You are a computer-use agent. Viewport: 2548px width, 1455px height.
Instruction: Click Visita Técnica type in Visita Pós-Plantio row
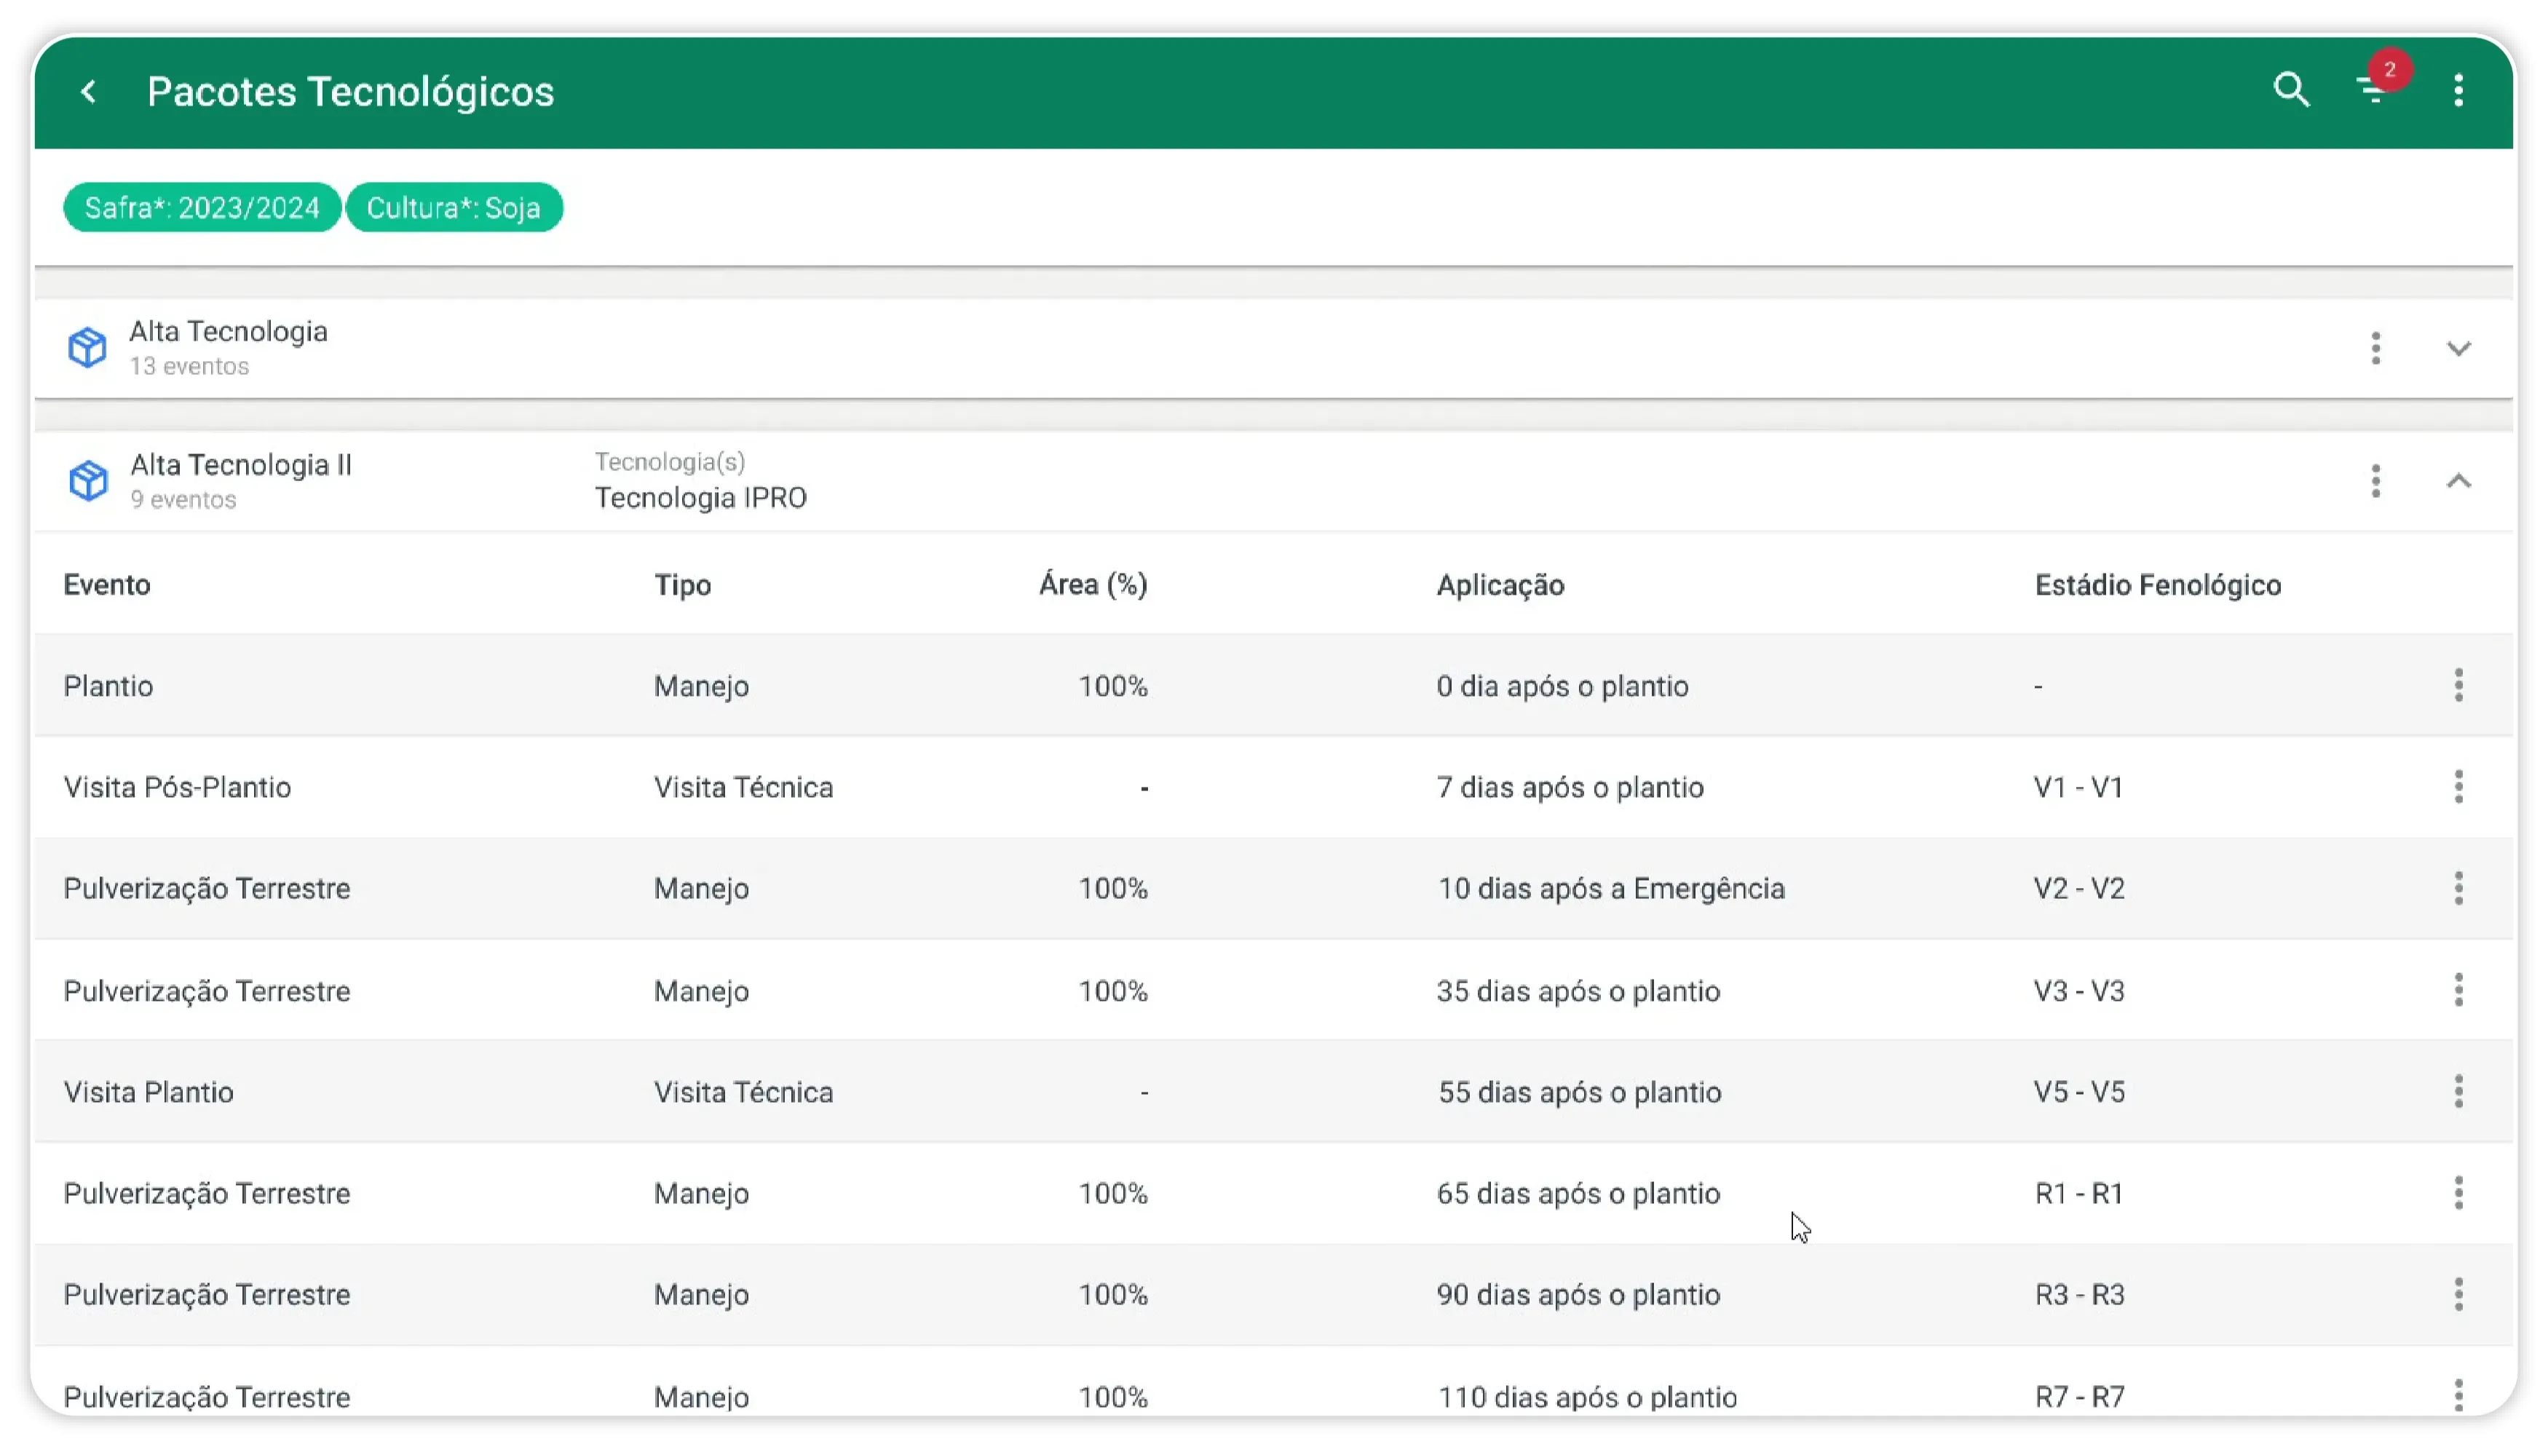coord(743,788)
